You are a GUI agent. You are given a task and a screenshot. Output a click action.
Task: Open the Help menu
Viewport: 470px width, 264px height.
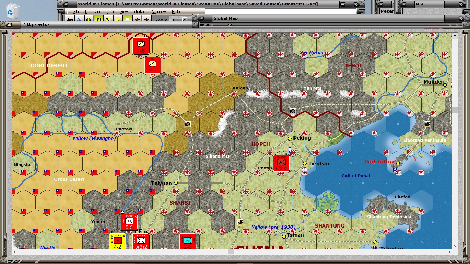(x=176, y=12)
